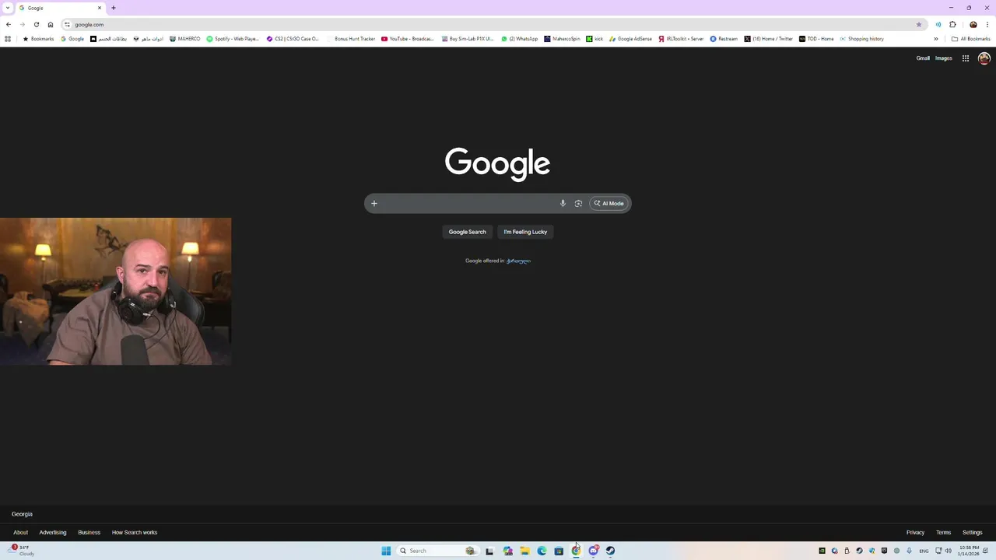Open the MahercoSpin bookmark
The width and height of the screenshot is (996, 560).
point(563,39)
